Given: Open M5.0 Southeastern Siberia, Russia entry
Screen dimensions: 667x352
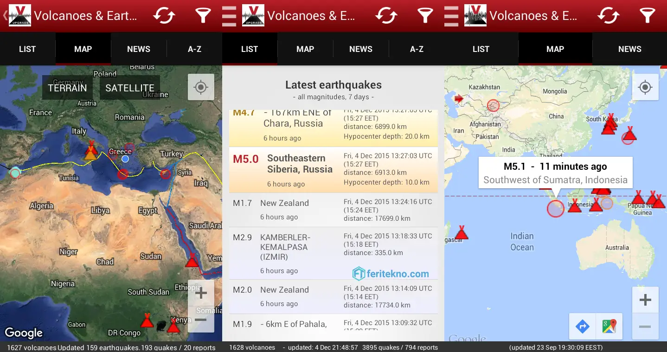Looking at the screenshot, I should (333, 170).
